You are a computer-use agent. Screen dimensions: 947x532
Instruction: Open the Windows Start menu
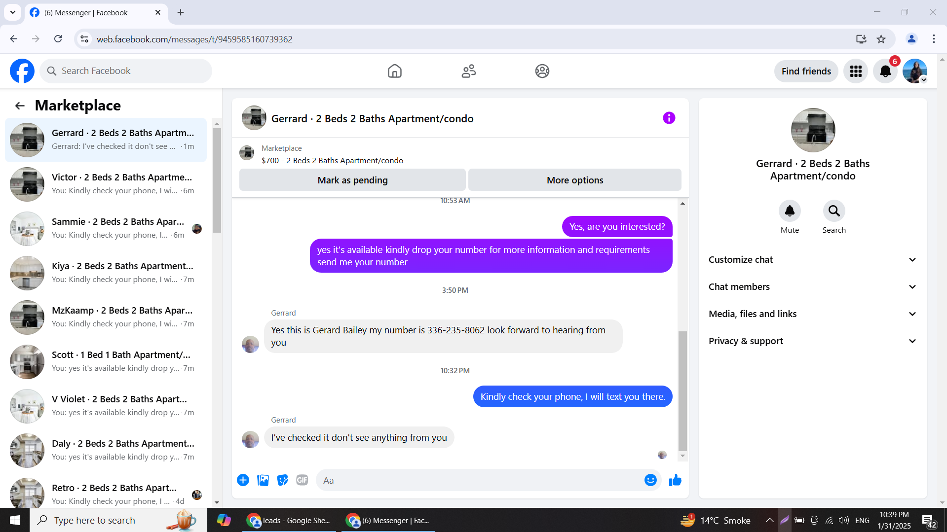(15, 520)
